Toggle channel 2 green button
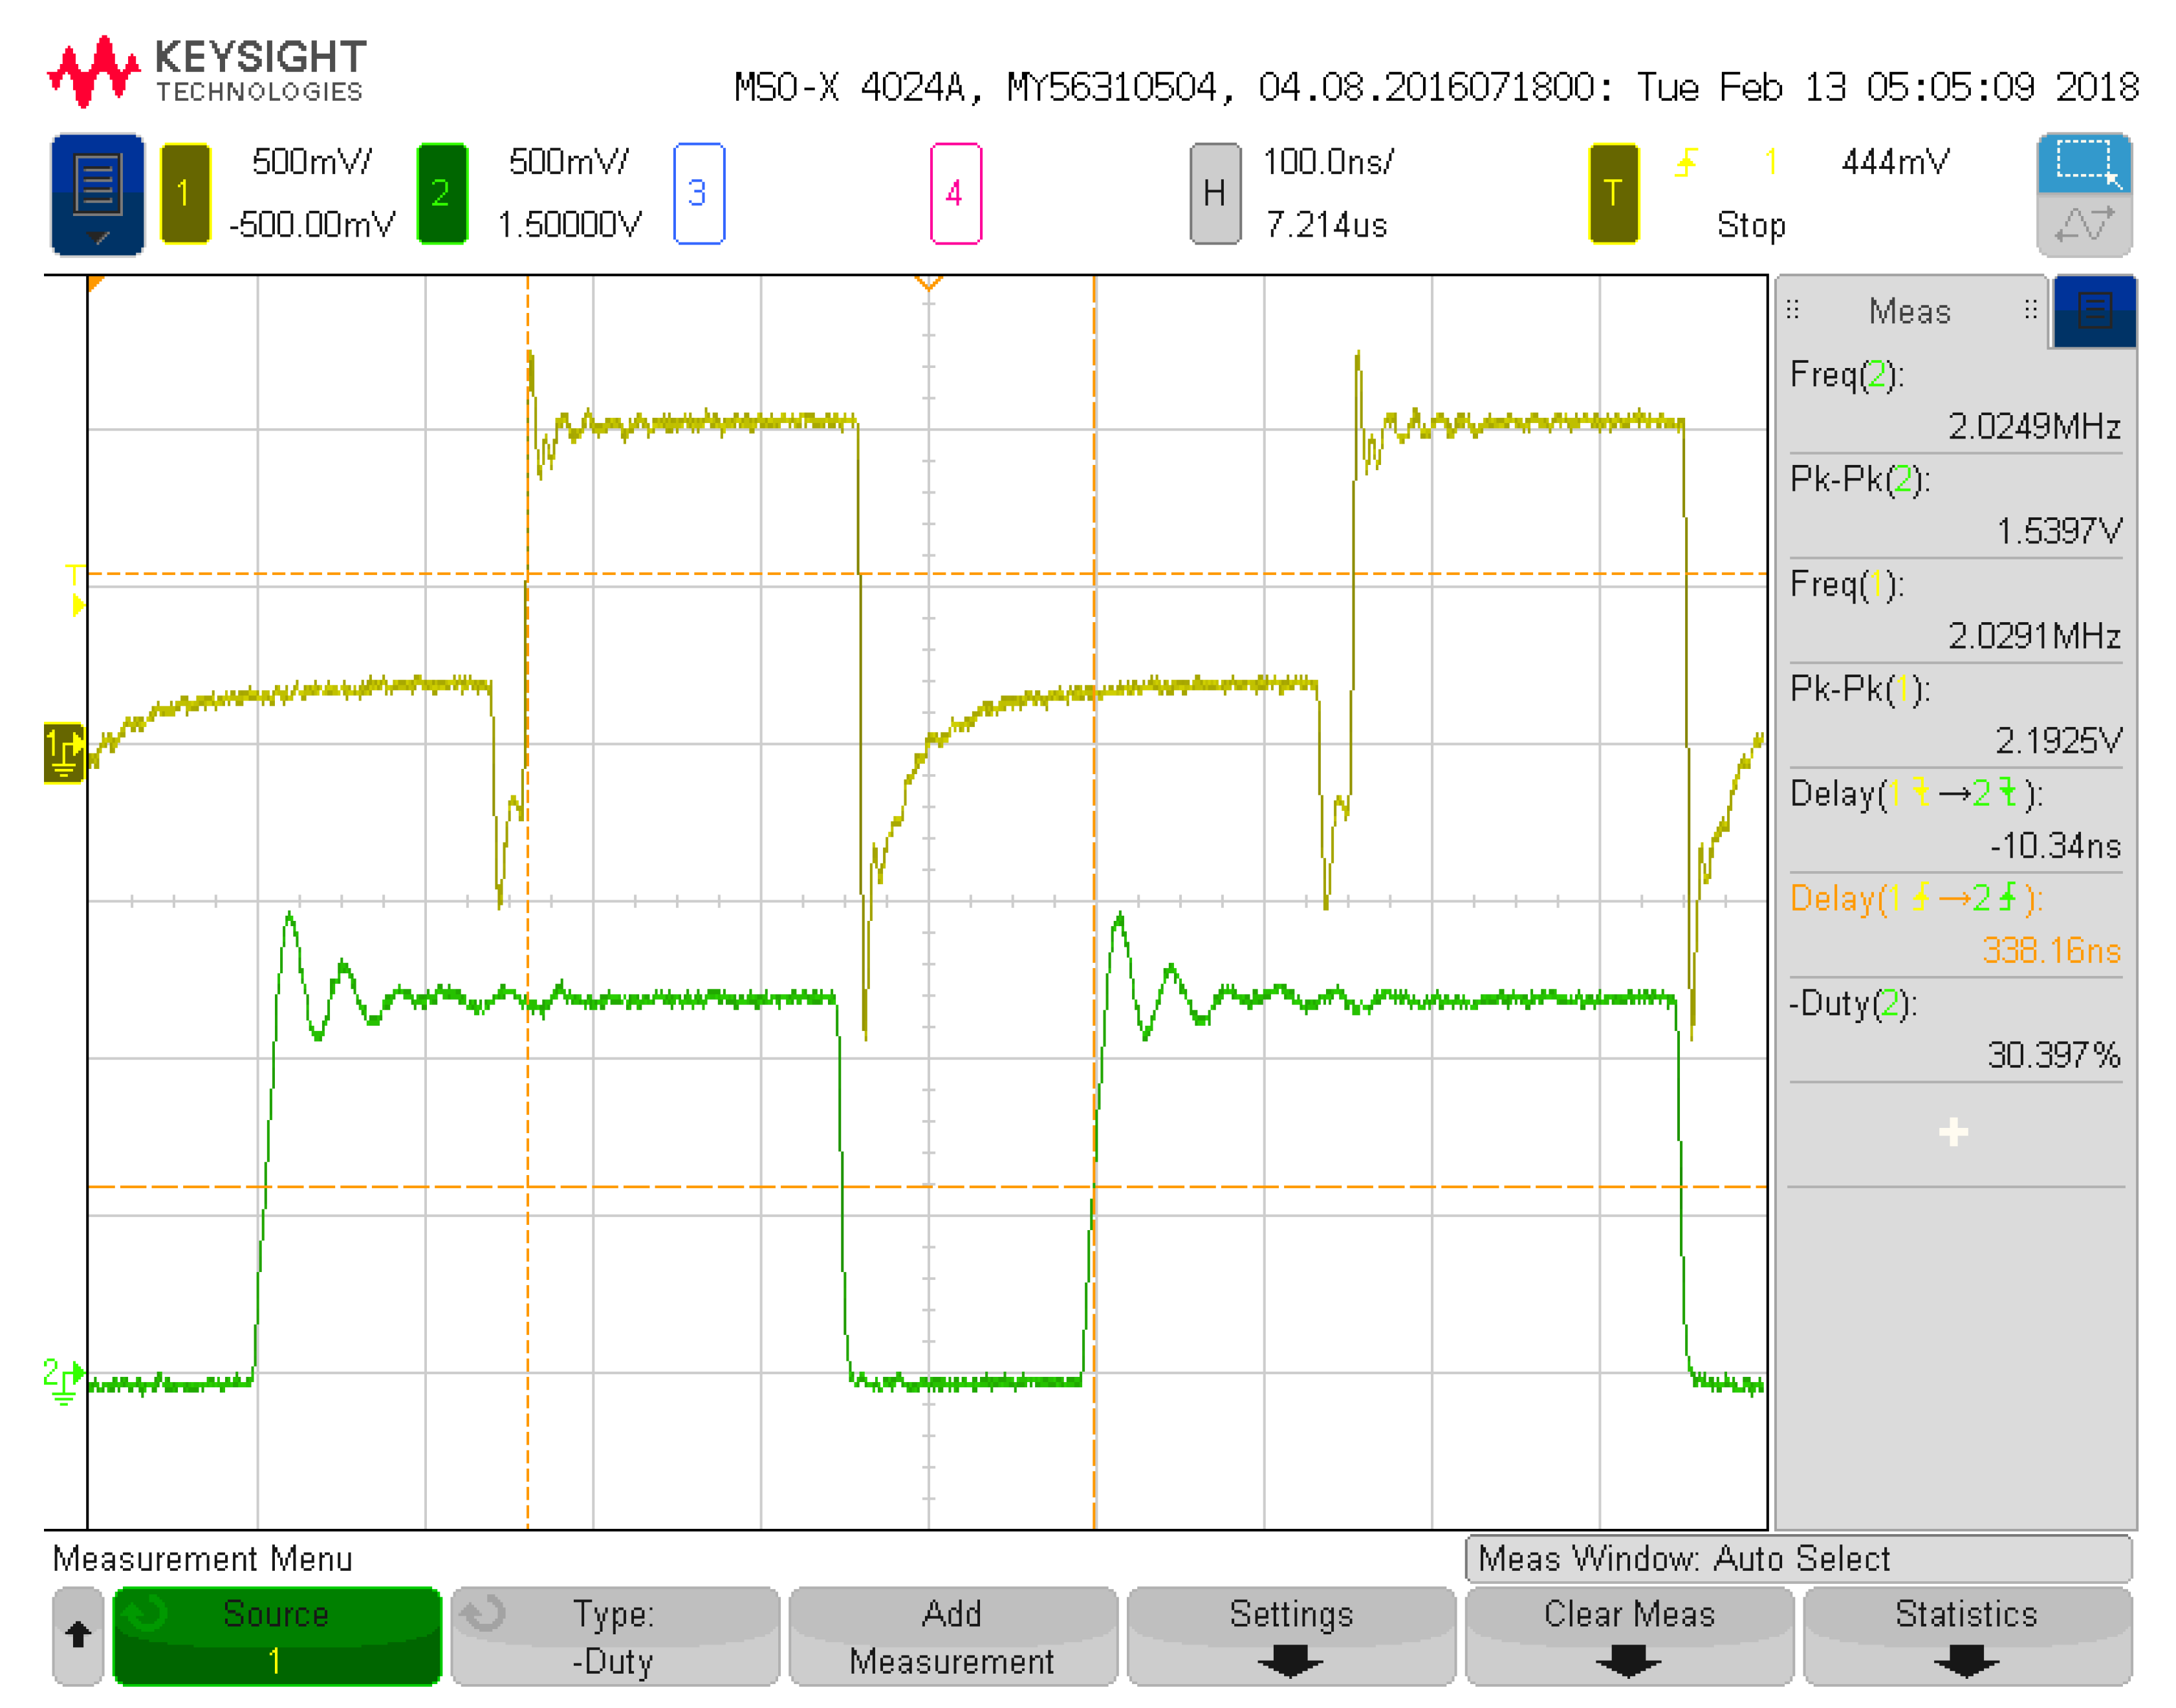This screenshot has height=1708, width=2176. coord(441,193)
